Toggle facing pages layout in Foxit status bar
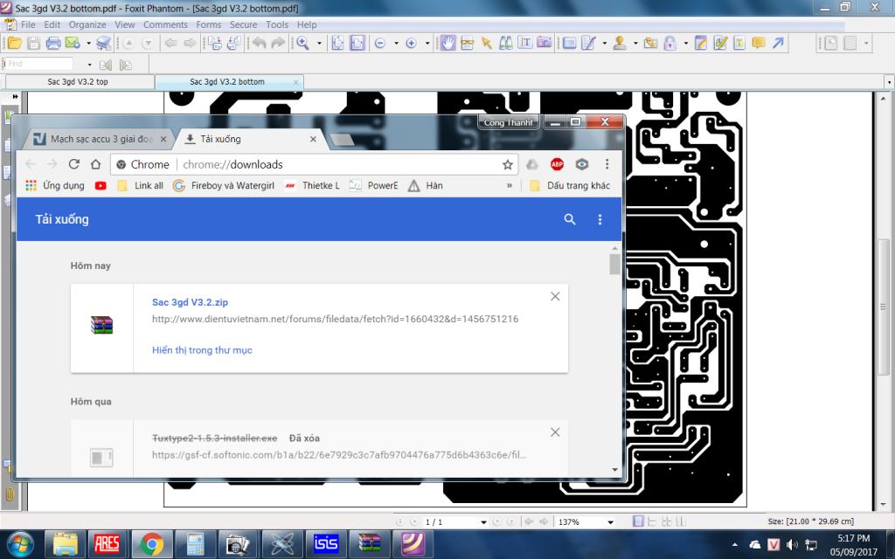The image size is (895, 559). (680, 521)
